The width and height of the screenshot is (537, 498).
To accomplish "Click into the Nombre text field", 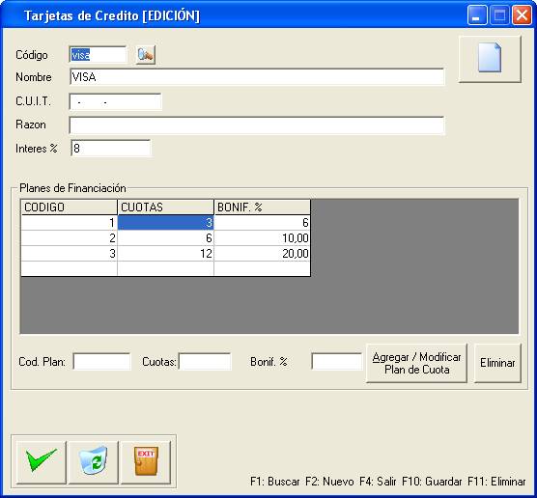I will pyautogui.click(x=257, y=77).
